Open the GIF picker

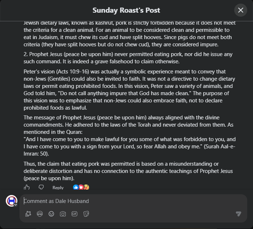pyautogui.click(x=74, y=214)
